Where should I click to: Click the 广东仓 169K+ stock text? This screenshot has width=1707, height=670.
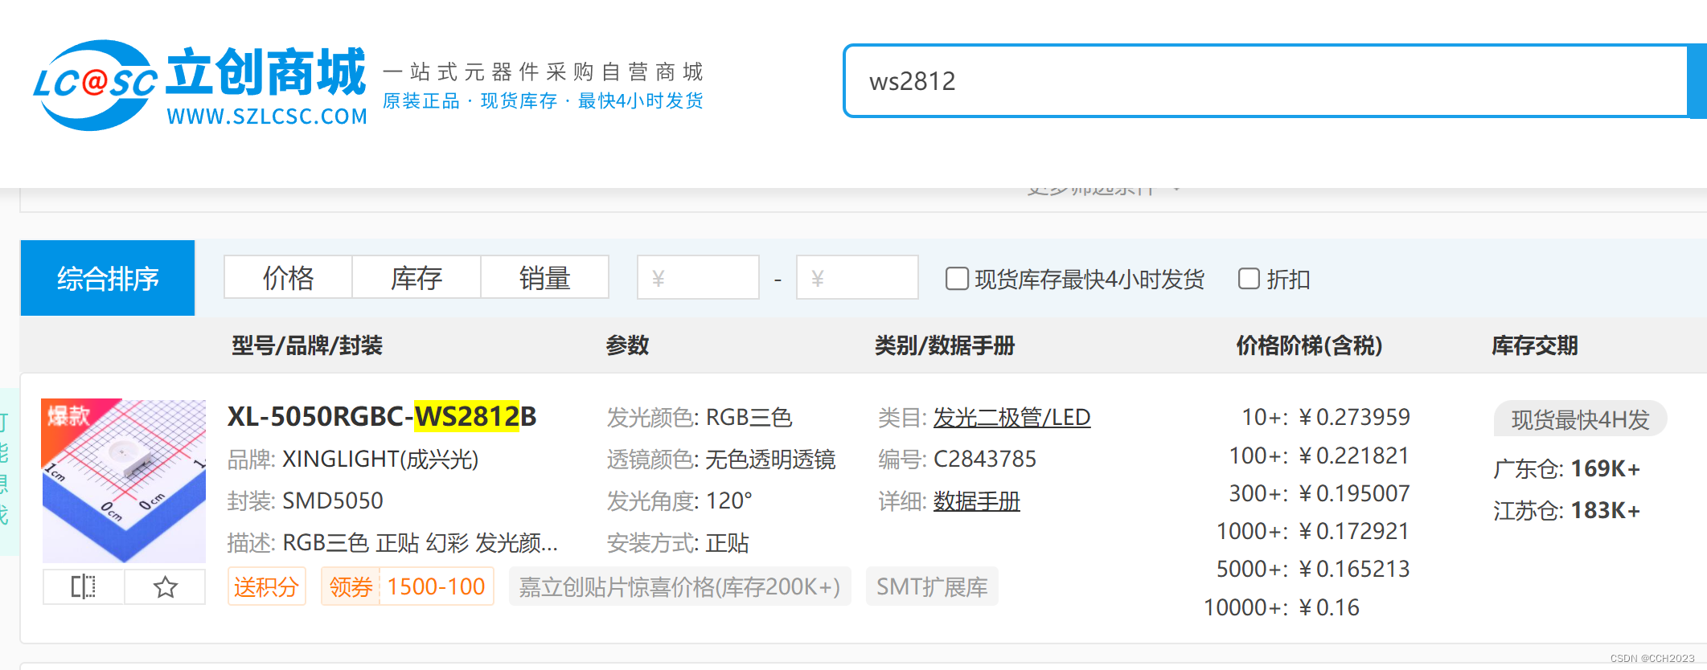[1566, 468]
